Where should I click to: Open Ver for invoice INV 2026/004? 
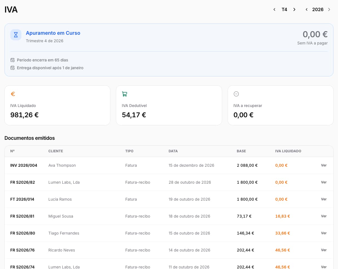[324, 165]
